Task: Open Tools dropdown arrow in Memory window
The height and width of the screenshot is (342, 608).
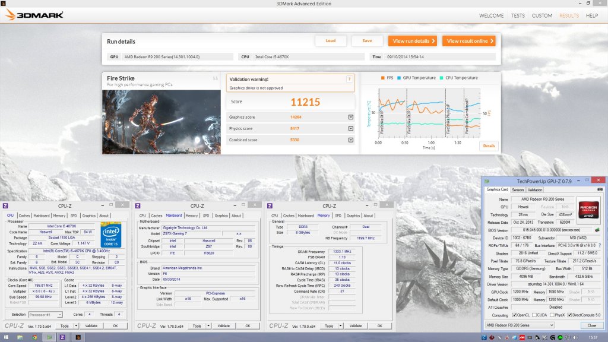Action: pyautogui.click(x=340, y=326)
